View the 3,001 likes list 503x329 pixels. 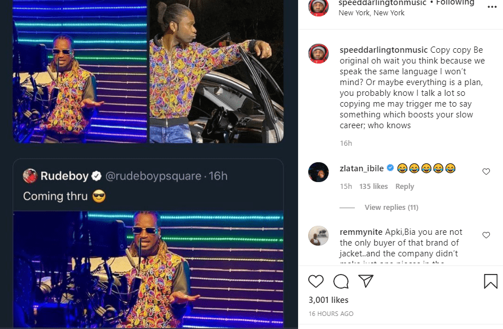[328, 300]
